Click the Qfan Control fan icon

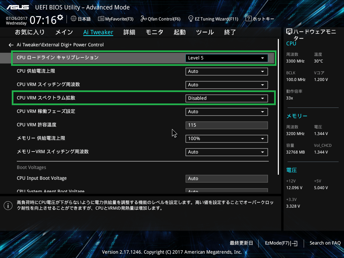click(144, 19)
